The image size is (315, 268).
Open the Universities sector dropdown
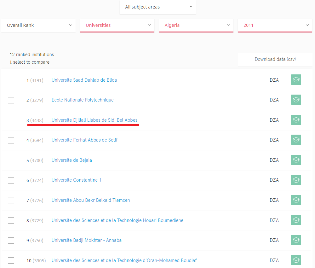[x=117, y=25]
